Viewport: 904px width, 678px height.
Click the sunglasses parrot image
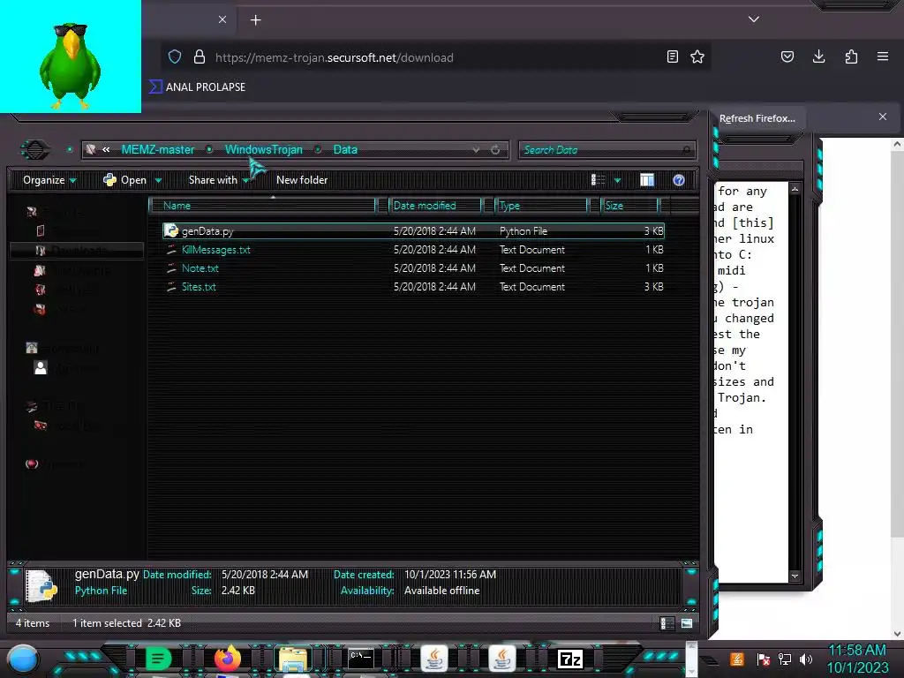coord(71,56)
